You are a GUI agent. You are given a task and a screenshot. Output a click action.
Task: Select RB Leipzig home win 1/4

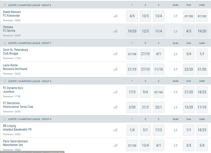(132, 130)
